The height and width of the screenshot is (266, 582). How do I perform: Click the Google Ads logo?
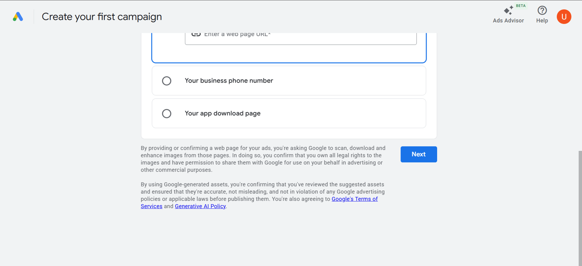point(18,17)
